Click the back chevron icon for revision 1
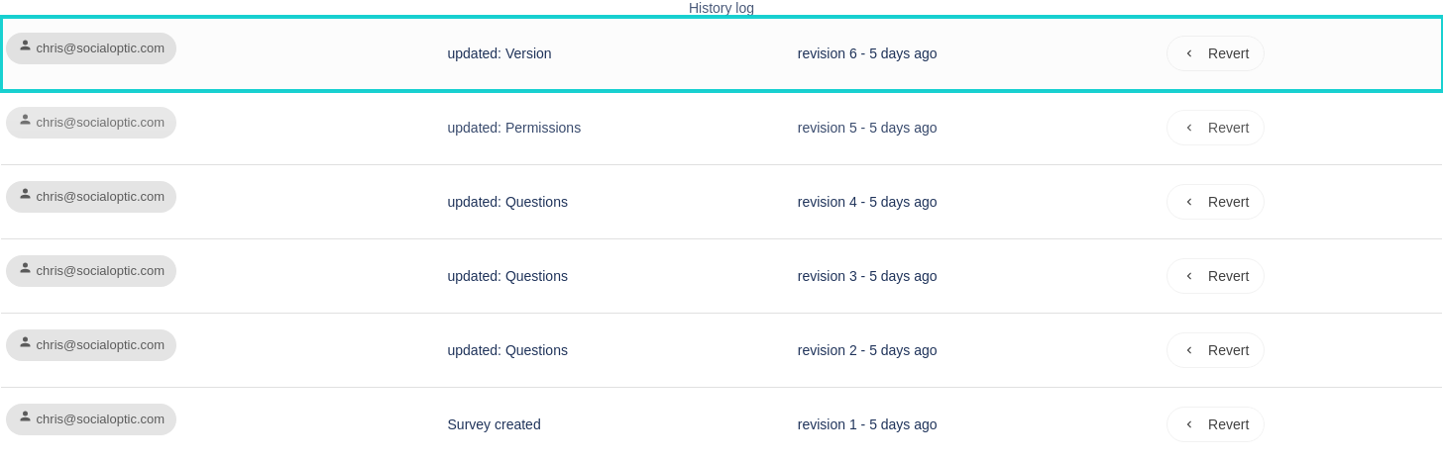This screenshot has width=1443, height=462. click(1189, 424)
